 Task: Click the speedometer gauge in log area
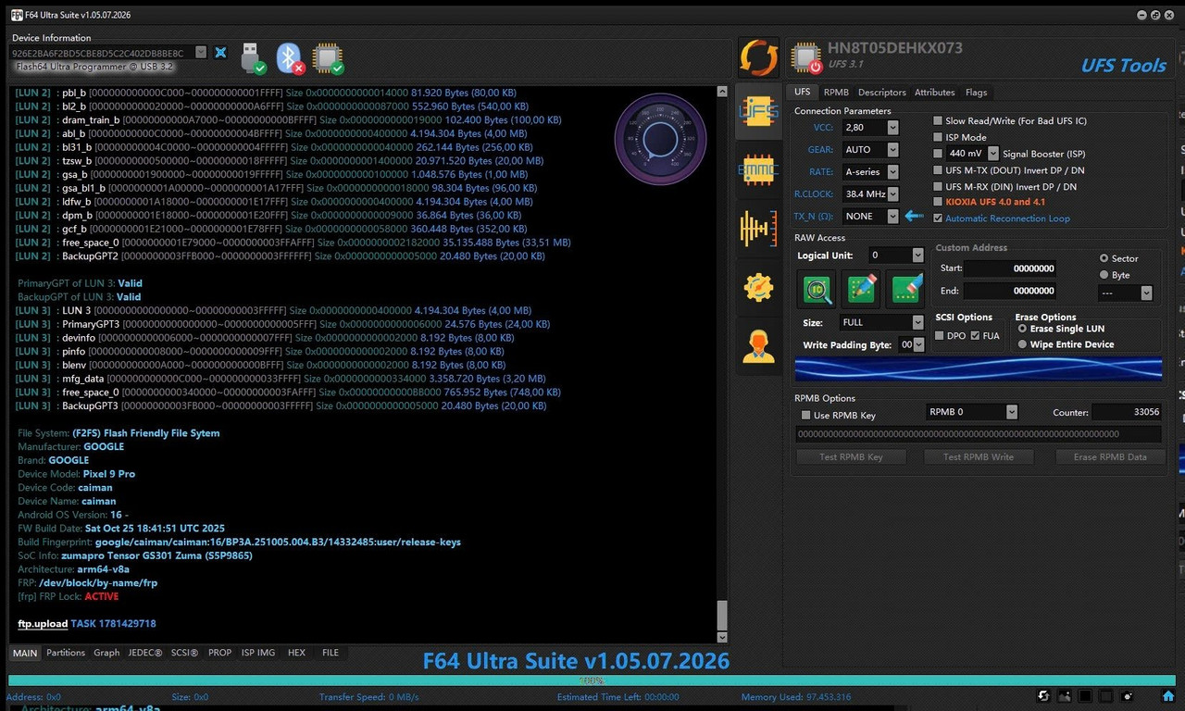660,141
